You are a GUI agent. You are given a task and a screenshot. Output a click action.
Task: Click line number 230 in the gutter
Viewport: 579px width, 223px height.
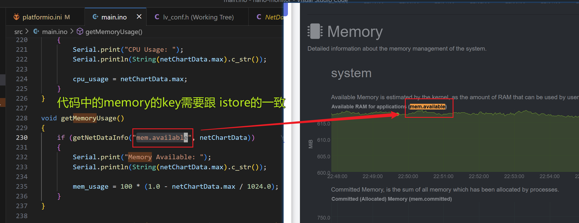(22, 138)
